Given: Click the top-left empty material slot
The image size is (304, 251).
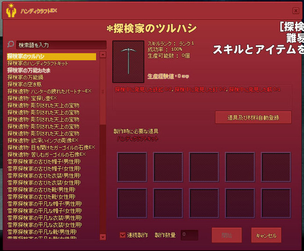Looking at the screenshot, I should [x=132, y=167].
